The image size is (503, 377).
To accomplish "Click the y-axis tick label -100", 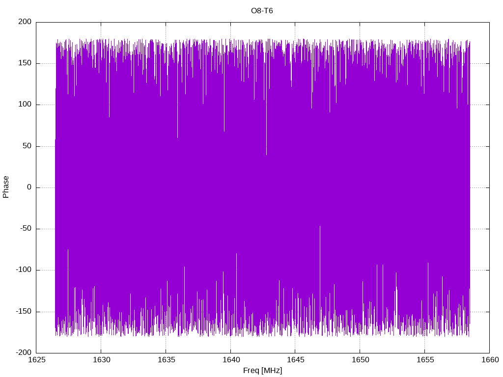I will tap(24, 270).
